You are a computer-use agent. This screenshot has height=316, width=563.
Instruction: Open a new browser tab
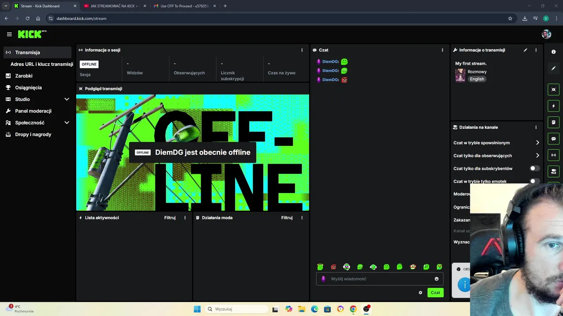[x=225, y=6]
